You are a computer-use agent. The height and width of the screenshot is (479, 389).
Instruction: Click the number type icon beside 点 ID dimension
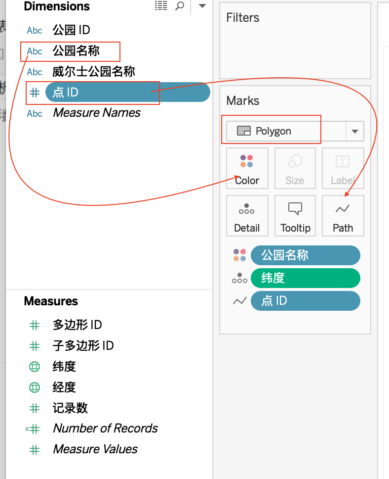[35, 92]
